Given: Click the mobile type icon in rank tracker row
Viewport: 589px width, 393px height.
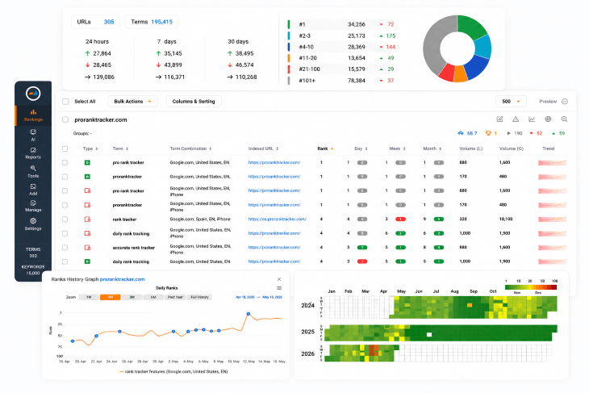Looking at the screenshot, I should [x=87, y=219].
